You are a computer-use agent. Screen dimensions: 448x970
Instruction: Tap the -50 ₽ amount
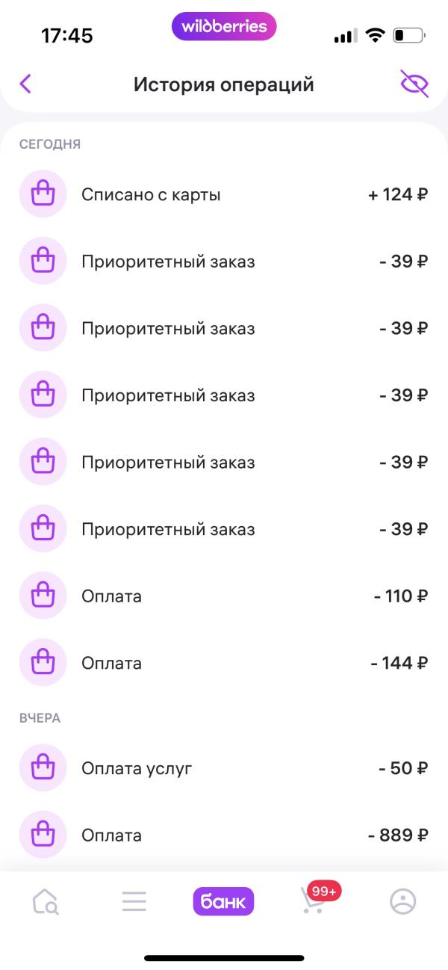point(403,768)
